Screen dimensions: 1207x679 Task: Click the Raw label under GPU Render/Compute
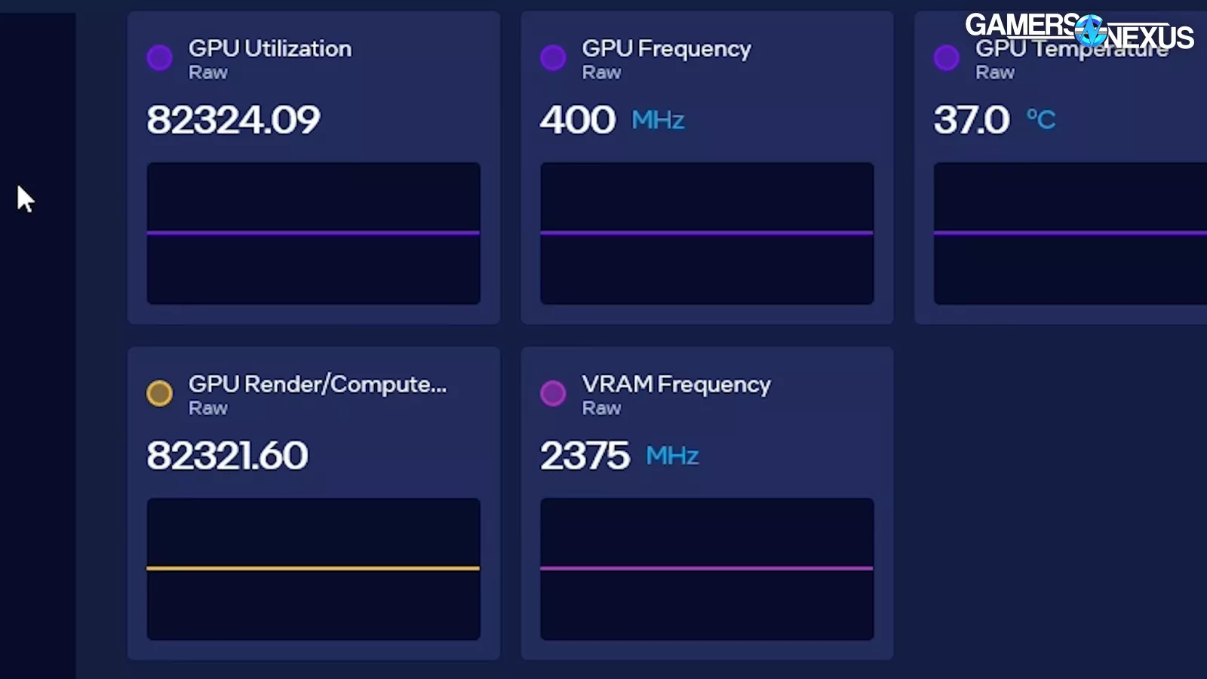point(207,408)
